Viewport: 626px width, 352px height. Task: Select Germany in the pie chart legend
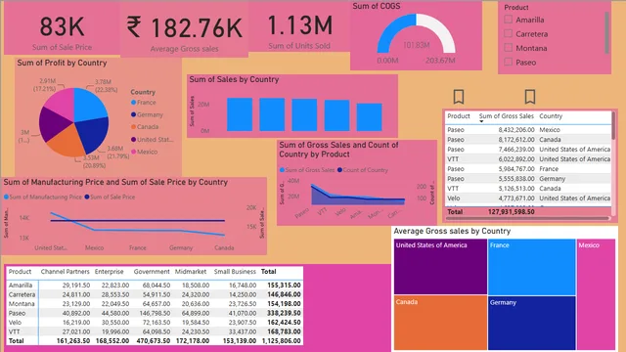coord(147,115)
